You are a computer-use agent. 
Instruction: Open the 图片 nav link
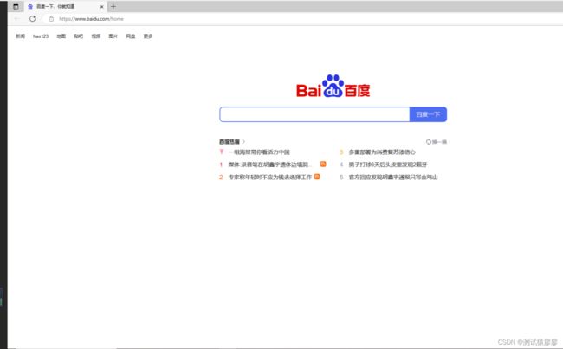tap(113, 36)
